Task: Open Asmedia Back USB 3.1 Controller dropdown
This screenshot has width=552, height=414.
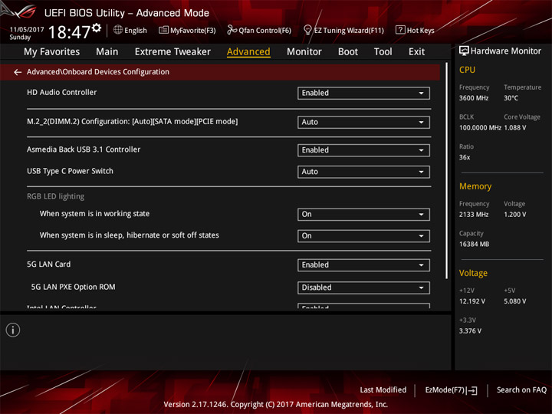Action: click(x=363, y=150)
